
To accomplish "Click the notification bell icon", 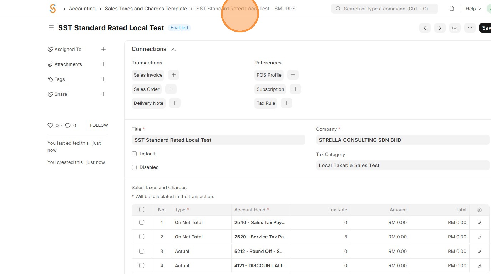I will pos(452,9).
